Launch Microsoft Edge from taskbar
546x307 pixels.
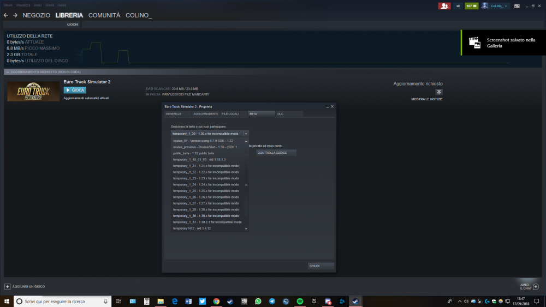pyautogui.click(x=175, y=302)
